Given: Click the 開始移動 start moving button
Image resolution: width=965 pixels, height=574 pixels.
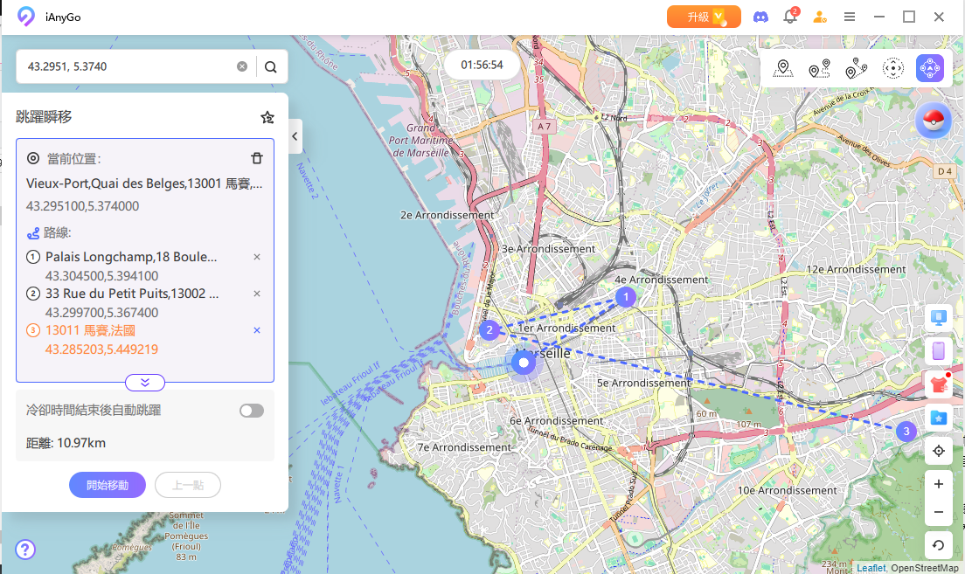Looking at the screenshot, I should [108, 485].
